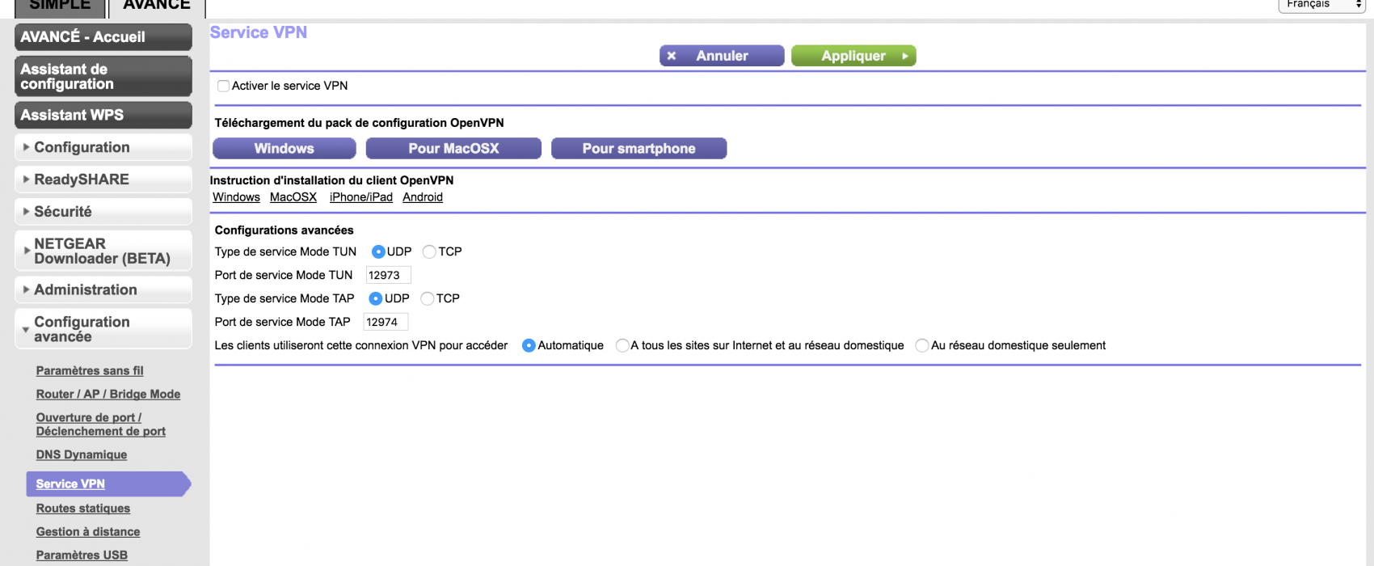Expand the Sécurité menu section
Screen dimensions: 1374x566
click(103, 212)
